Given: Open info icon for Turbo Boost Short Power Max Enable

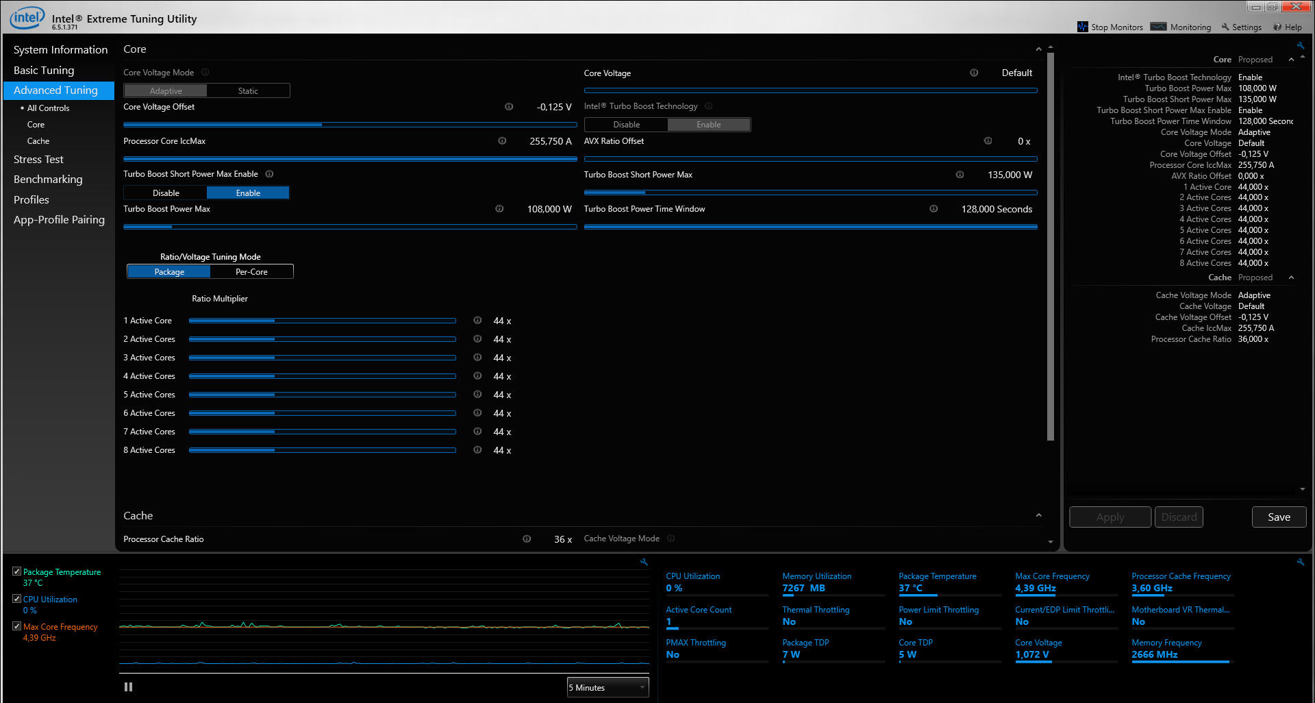Looking at the screenshot, I should [x=269, y=174].
